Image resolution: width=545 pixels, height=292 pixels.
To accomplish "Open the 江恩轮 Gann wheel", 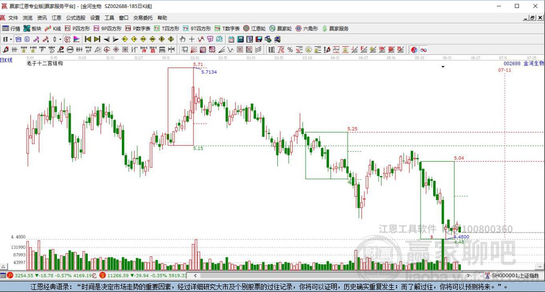I will coord(254,29).
